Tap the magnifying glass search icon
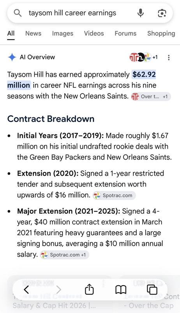Viewport: 180px width, 313px height. click(18, 13)
